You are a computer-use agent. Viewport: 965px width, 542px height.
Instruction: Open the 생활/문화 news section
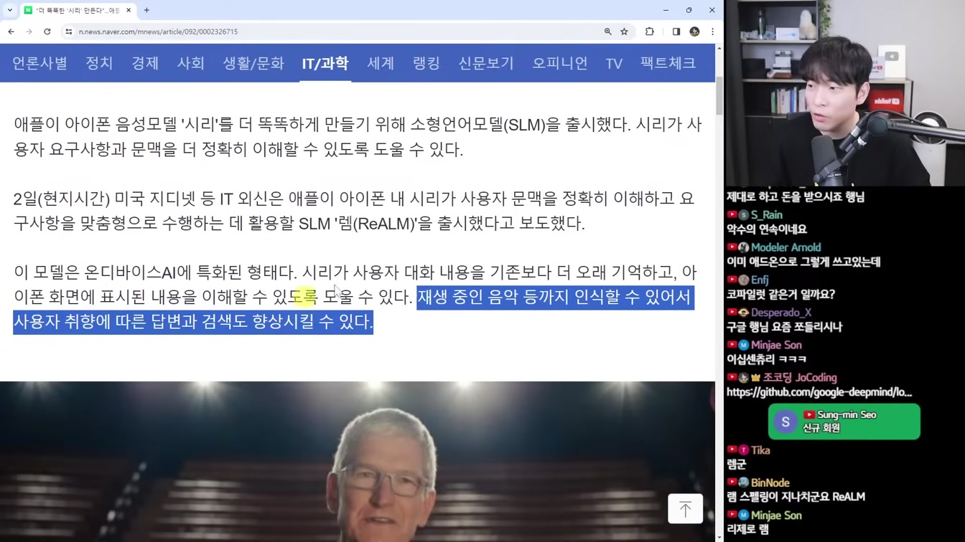[x=253, y=63]
